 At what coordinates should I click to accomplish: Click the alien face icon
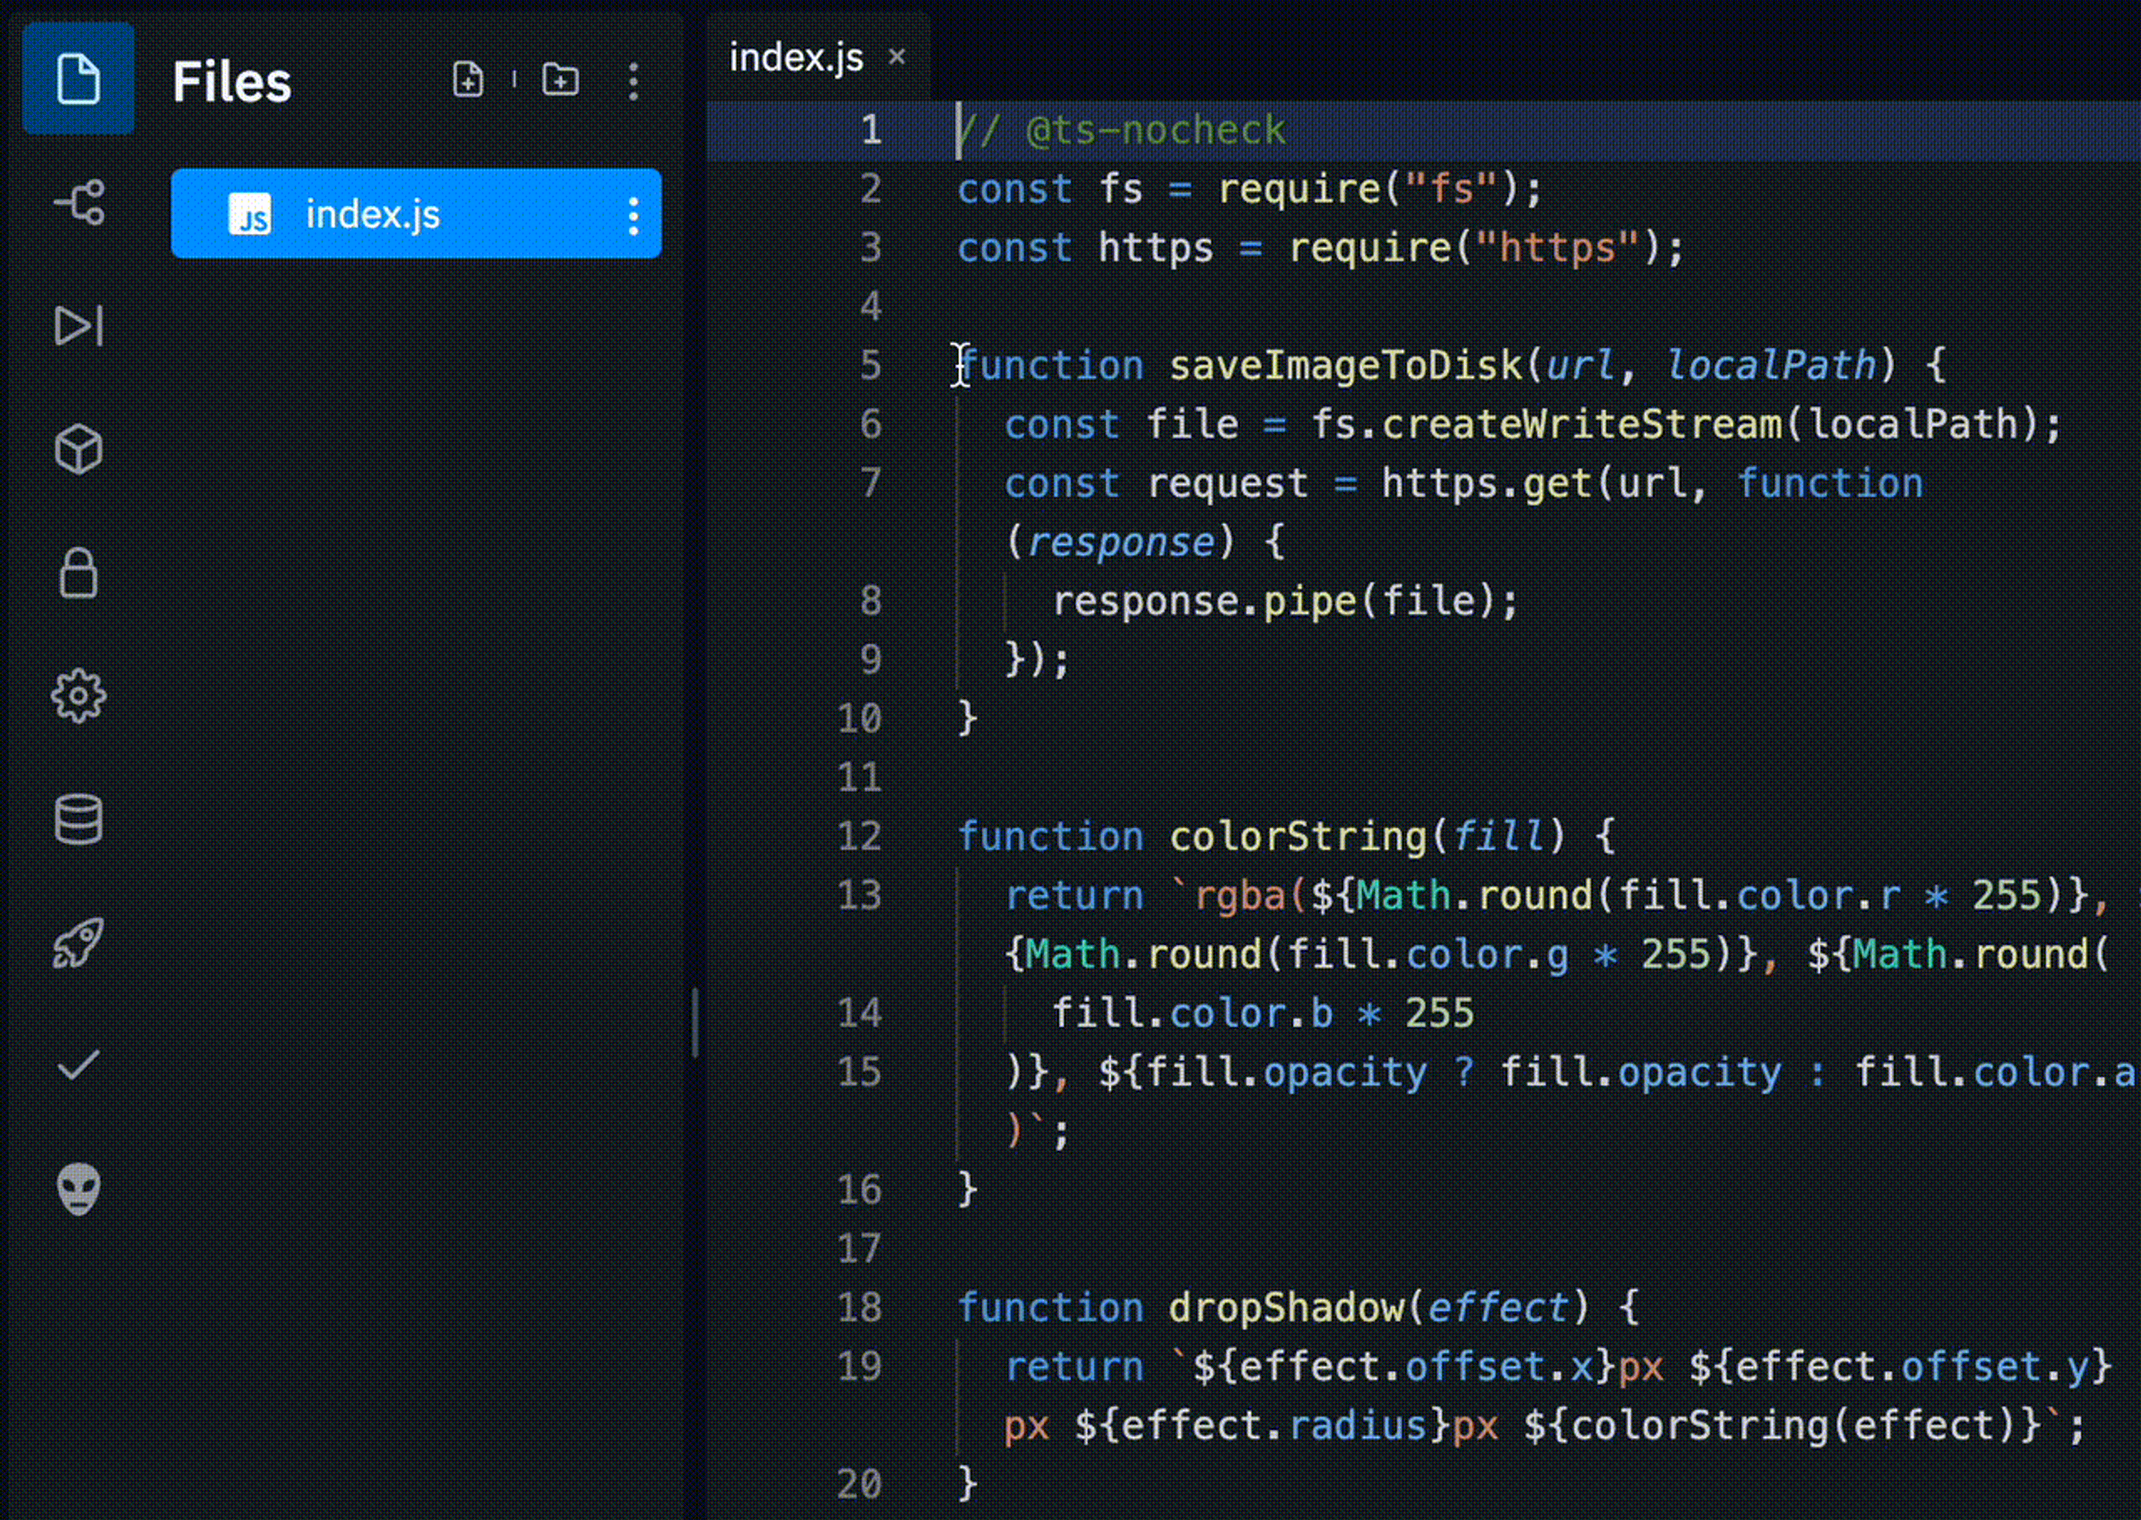pos(79,1189)
